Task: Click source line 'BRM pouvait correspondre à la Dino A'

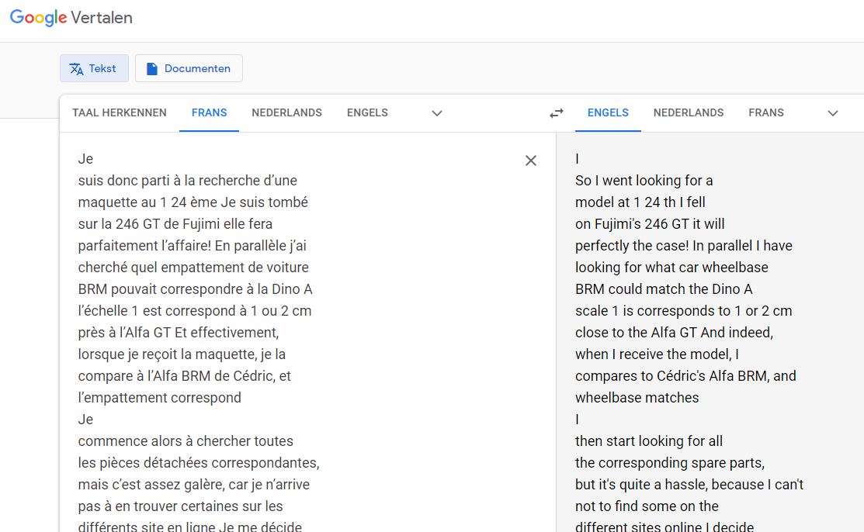Action: 195,289
